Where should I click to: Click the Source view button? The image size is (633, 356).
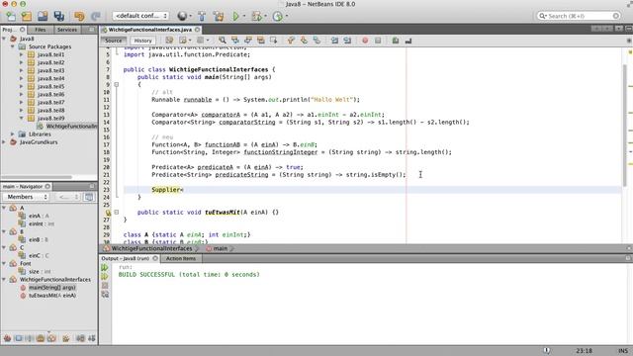coord(114,41)
